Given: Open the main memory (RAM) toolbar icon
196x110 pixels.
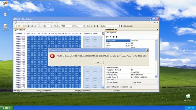Looking at the screenshot, I should (x=28, y=26).
